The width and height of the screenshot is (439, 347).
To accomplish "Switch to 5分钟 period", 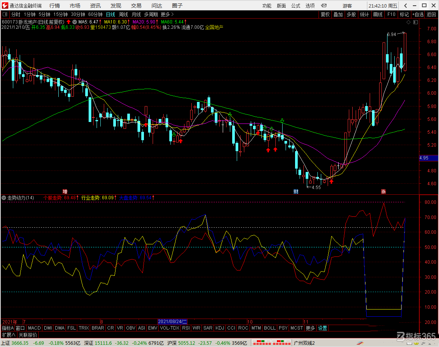I will coord(45,14).
